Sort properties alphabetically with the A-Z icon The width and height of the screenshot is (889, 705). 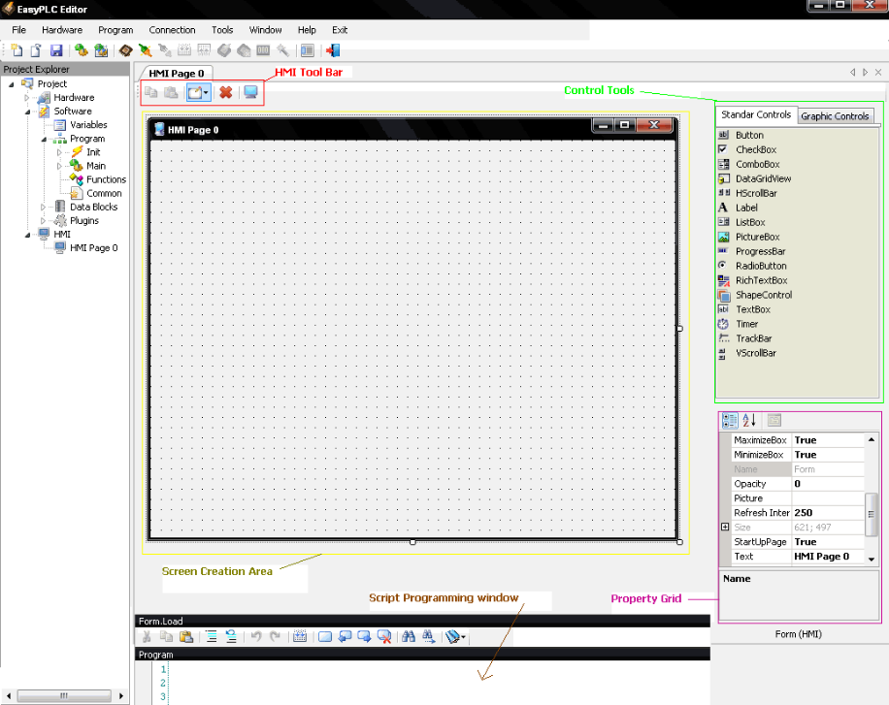pos(749,420)
